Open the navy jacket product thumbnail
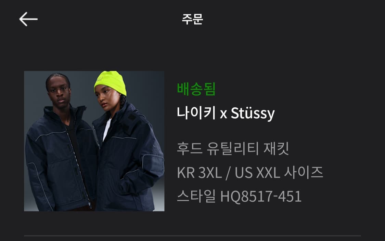The width and height of the screenshot is (385, 241). click(94, 141)
